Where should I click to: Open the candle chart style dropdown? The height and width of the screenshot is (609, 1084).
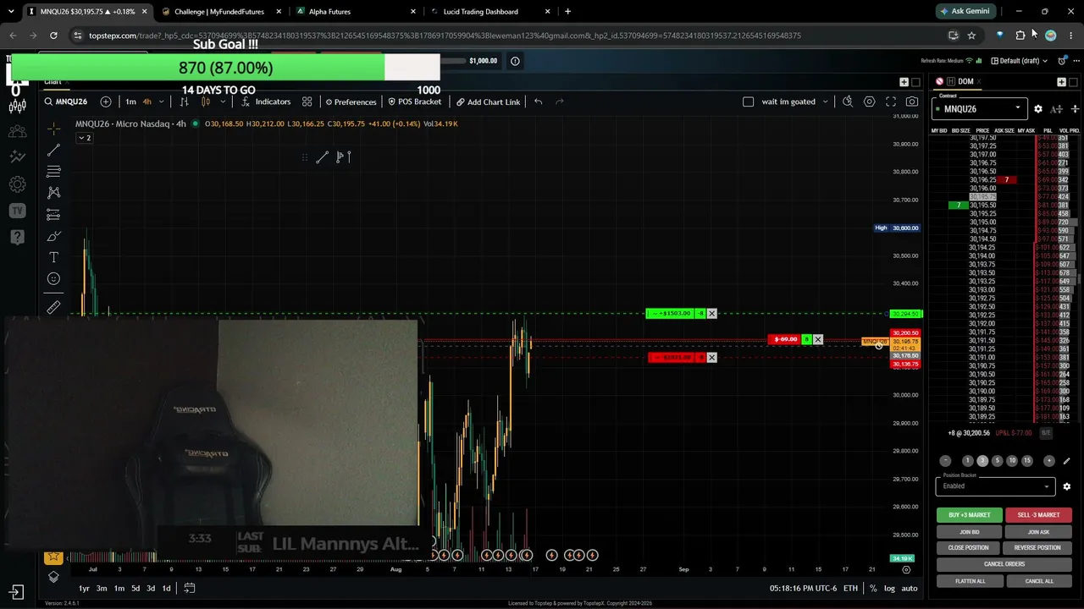(223, 101)
